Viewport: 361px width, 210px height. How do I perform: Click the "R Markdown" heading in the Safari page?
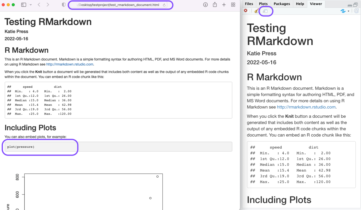point(26,50)
